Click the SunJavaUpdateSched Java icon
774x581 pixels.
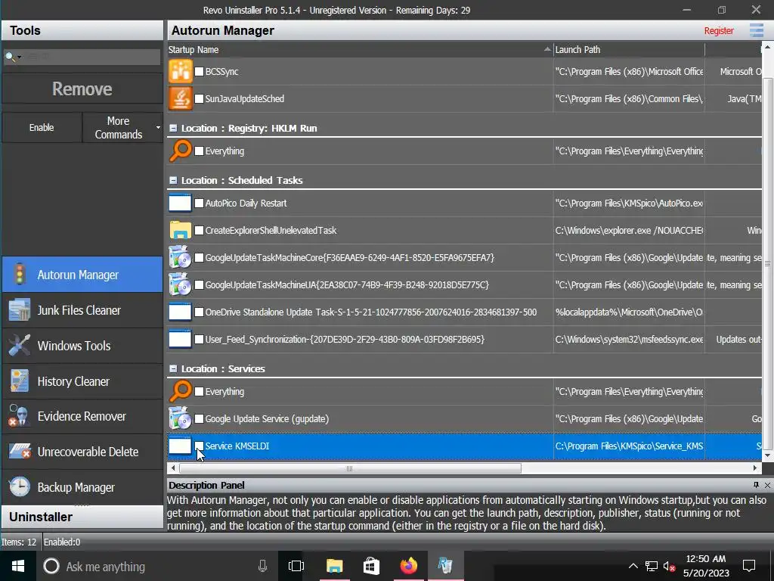point(180,98)
